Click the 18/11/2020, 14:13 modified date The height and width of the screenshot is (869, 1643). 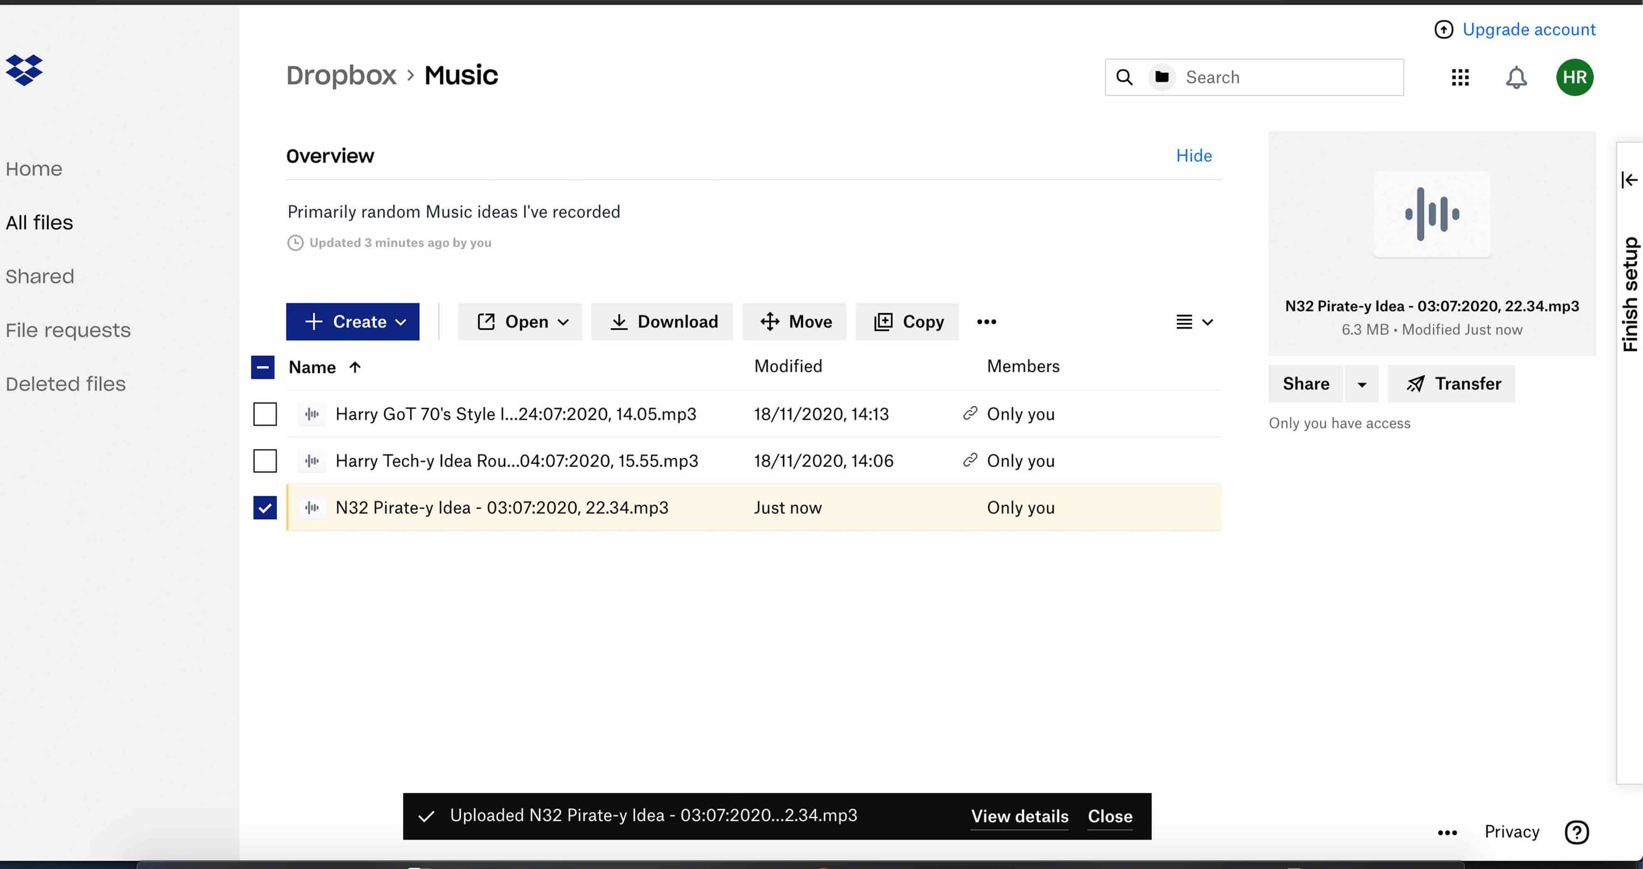(821, 414)
